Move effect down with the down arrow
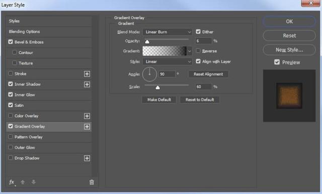322x194 pixels. click(x=34, y=182)
